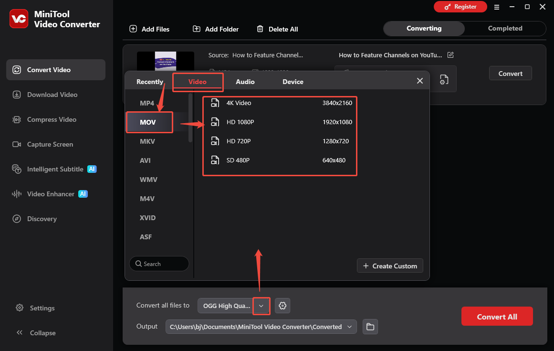Click the Download Video arrow icon

[x=17, y=95]
